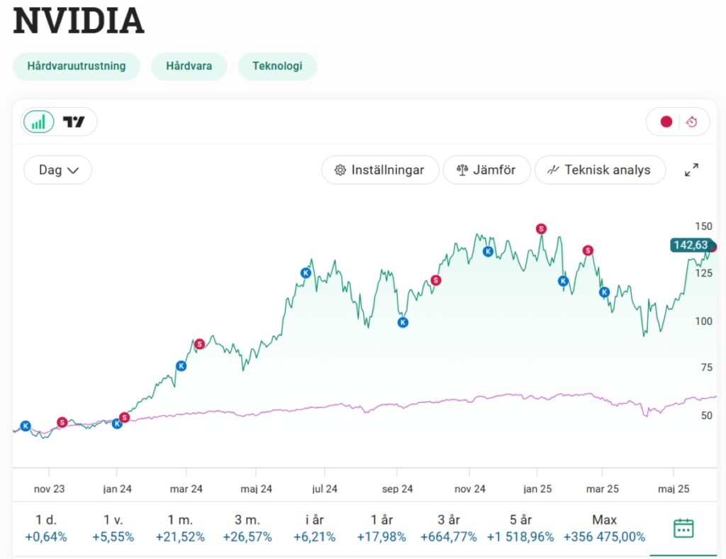Screen dimensions: 726x559
Task: Open the Hårdvara category tag
Action: pos(189,66)
